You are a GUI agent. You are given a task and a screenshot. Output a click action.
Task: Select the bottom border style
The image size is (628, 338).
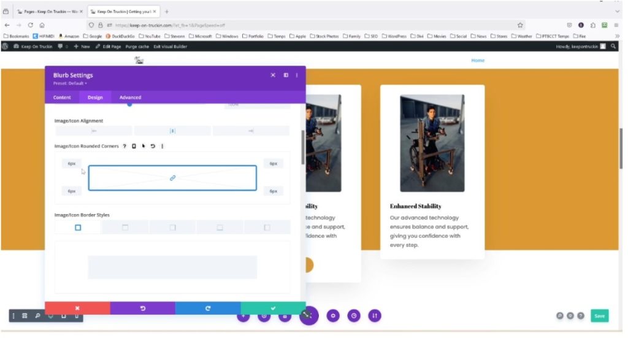[220, 228]
